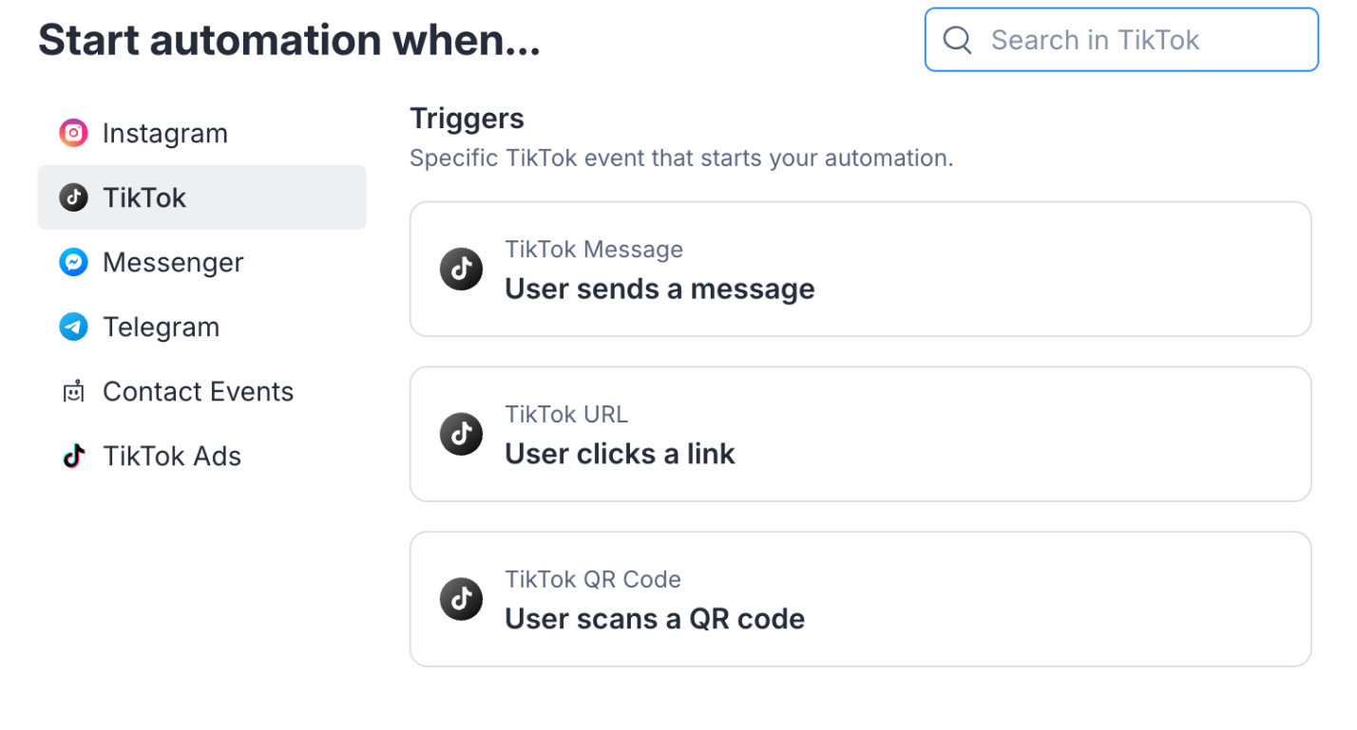Click the Contact Events calendar icon

[x=73, y=391]
